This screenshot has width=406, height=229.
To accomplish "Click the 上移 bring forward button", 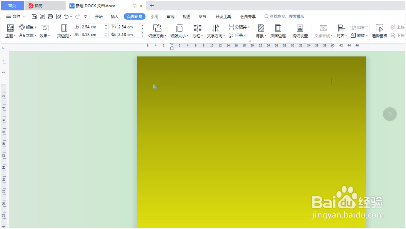I will tap(398, 27).
